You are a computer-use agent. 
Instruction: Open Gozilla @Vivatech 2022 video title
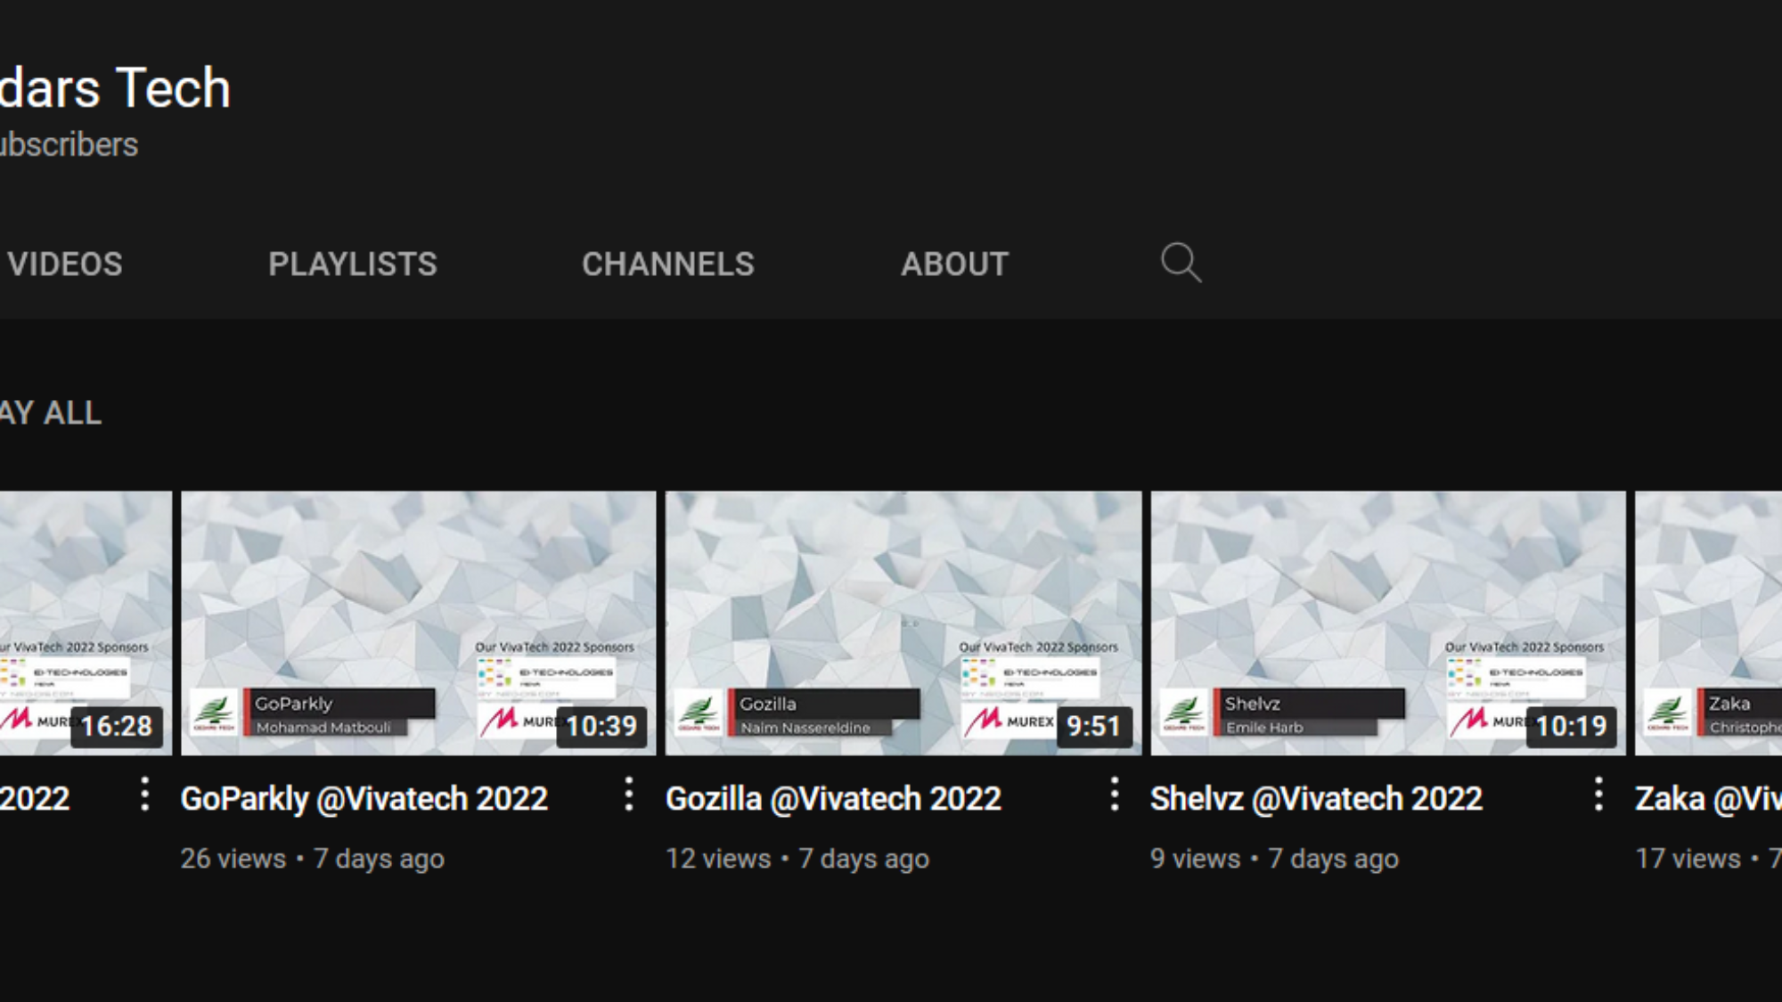[833, 799]
